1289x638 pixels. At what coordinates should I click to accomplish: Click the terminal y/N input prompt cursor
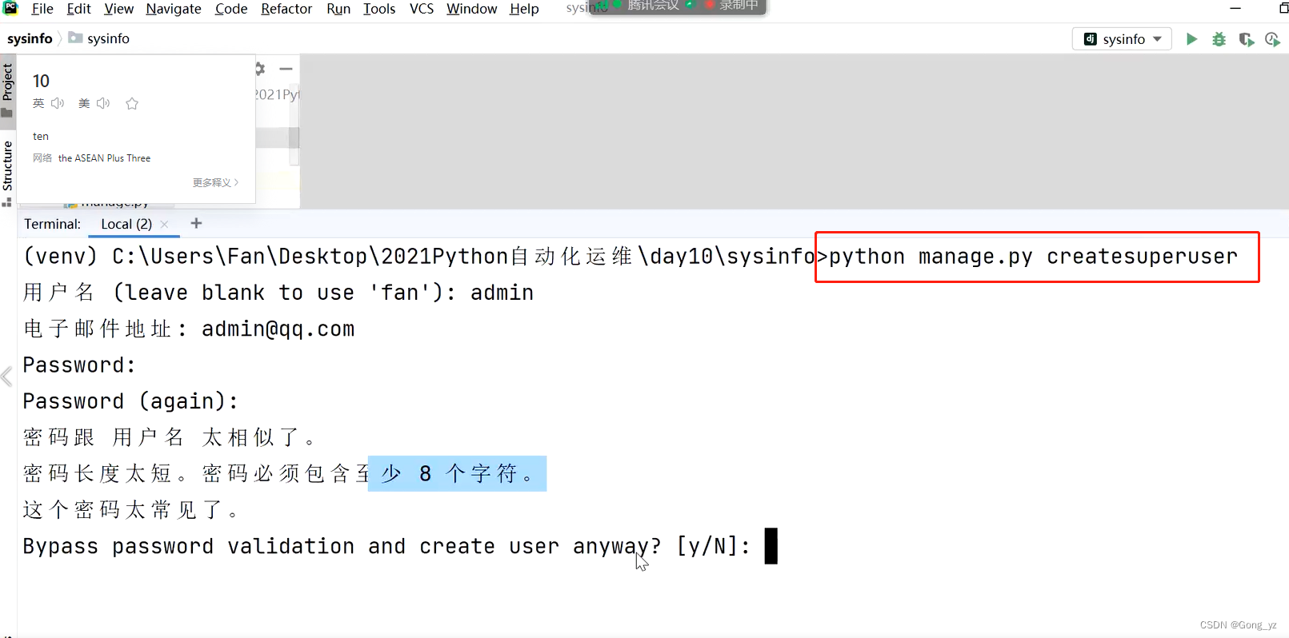pos(771,546)
